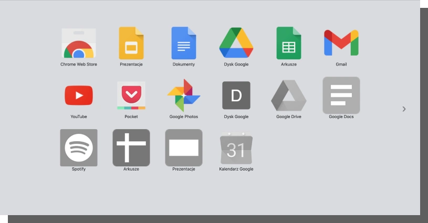Click the 'Google Photos' text label
This screenshot has width=428, height=223.
[184, 116]
